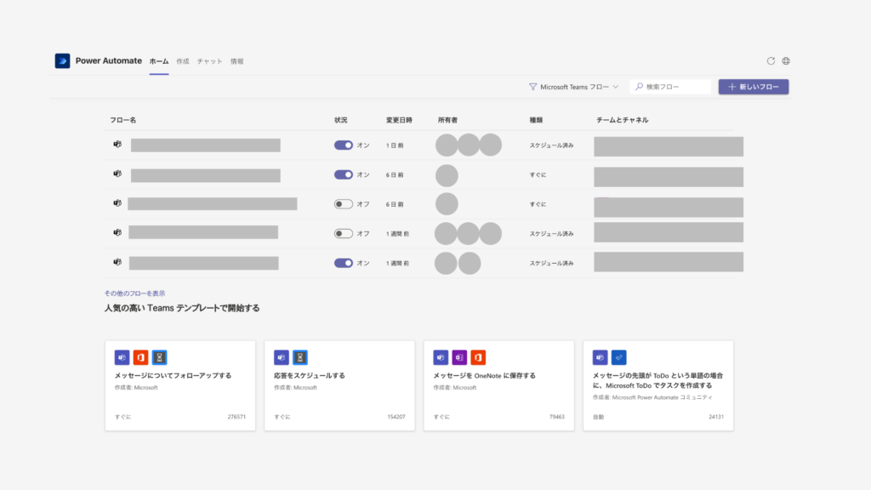The image size is (871, 490).
Task: Turn off the オン flow changed 1週間前
Action: [344, 263]
